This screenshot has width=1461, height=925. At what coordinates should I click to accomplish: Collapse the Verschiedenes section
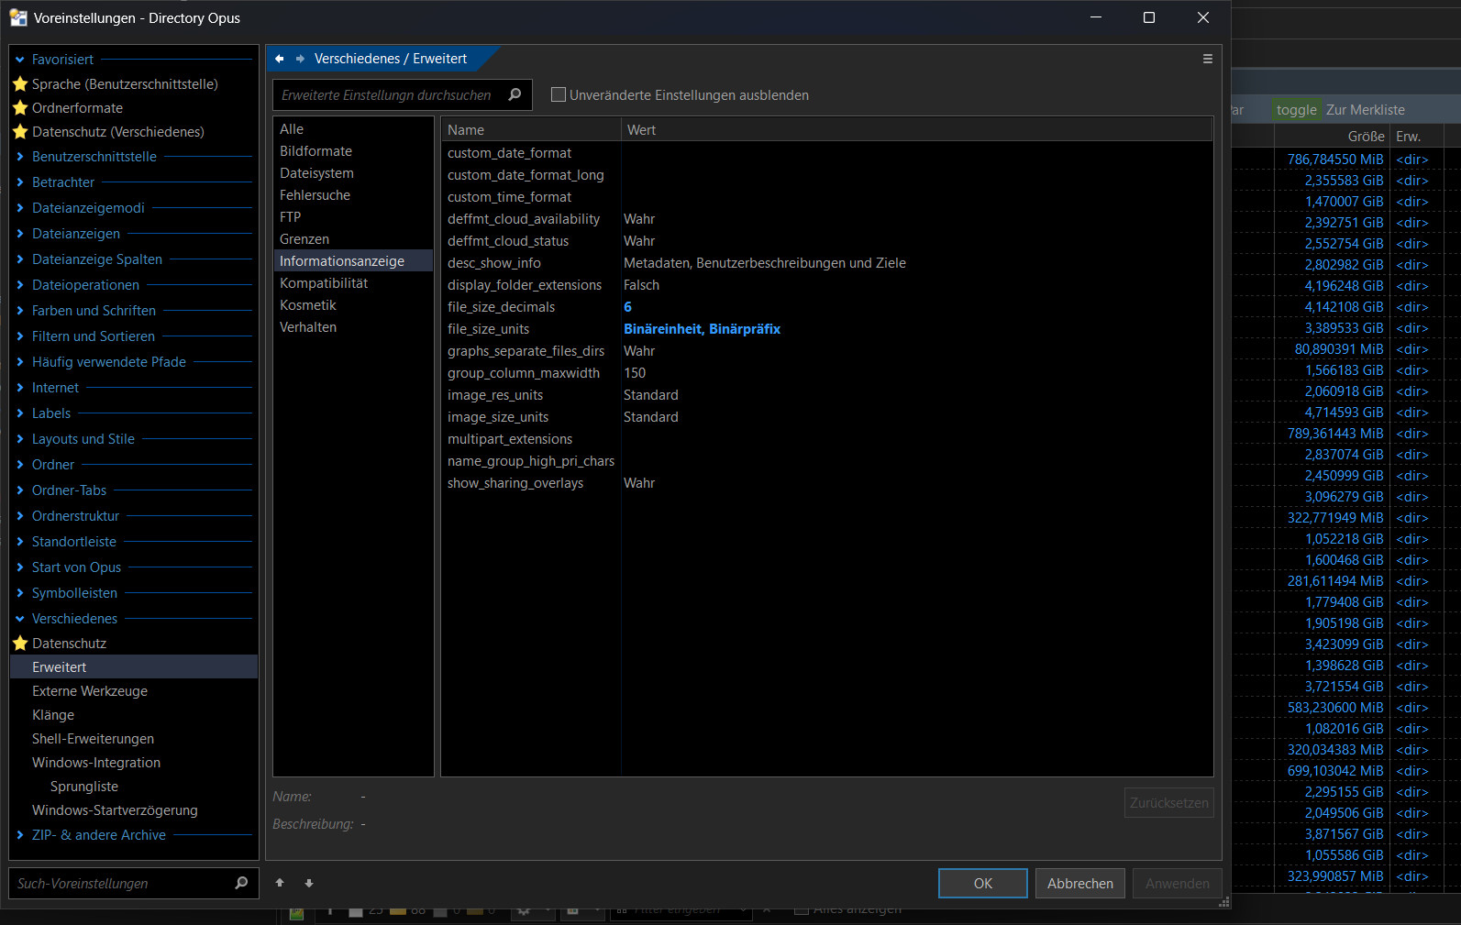(20, 619)
